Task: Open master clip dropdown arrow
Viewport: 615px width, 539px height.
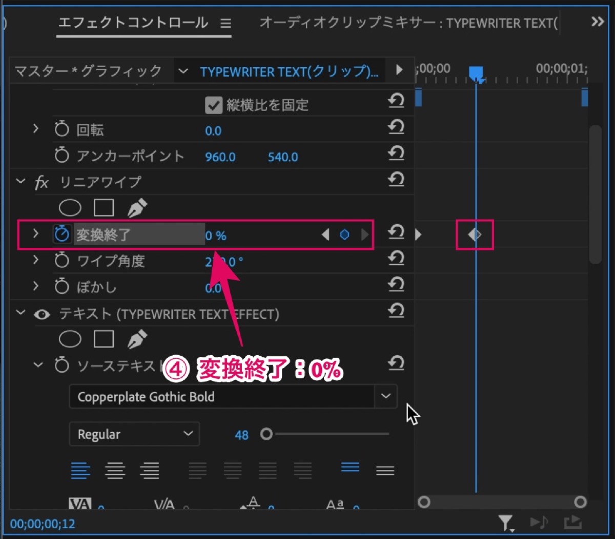Action: click(183, 71)
